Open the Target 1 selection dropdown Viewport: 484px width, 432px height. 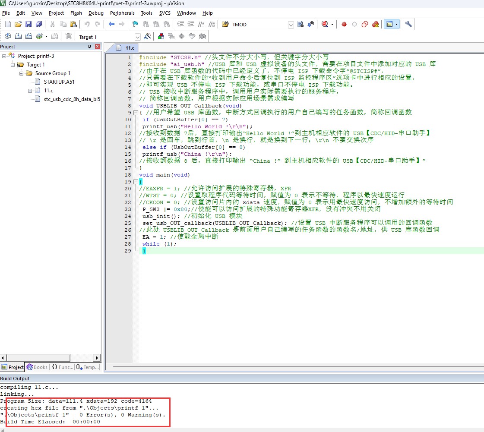click(x=138, y=37)
